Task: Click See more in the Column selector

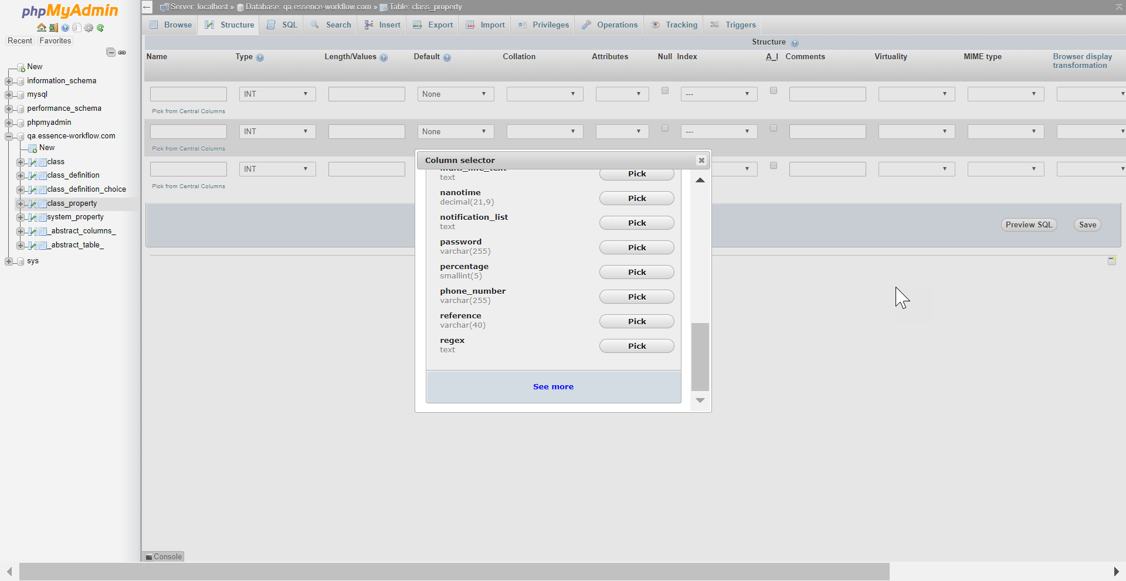Action: pyautogui.click(x=553, y=386)
